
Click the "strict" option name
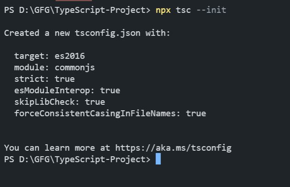[29, 79]
